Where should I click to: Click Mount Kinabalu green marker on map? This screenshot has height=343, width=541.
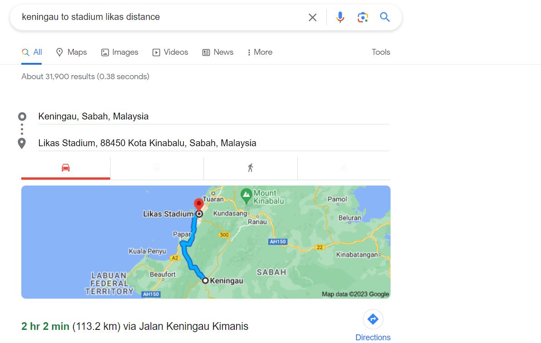click(246, 196)
